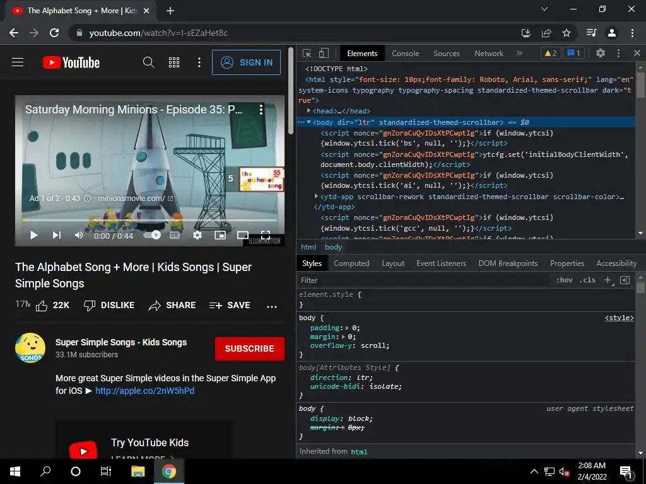Screen dimensions: 646x484
Task: Open DevTools settings gear
Action: 601,53
